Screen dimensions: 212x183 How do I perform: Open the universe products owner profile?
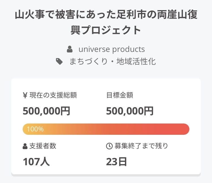click(x=111, y=49)
